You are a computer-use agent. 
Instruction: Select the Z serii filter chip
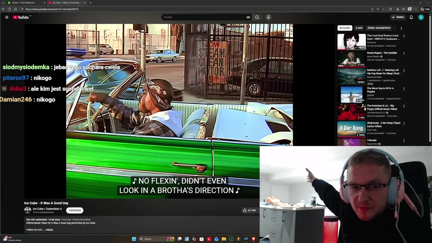[359, 28]
